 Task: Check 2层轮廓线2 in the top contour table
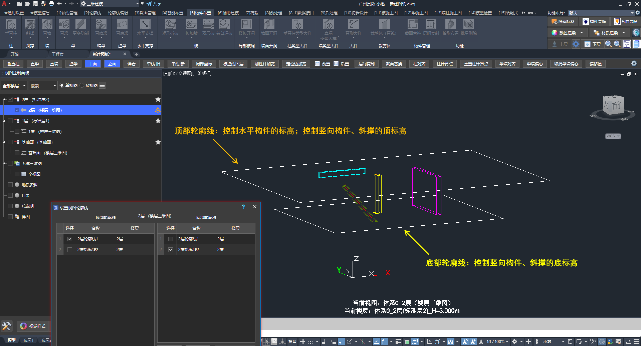tap(70, 250)
